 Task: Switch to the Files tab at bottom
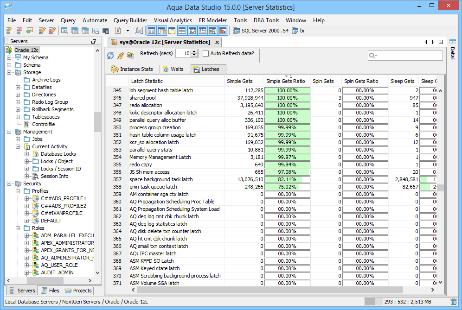[x=51, y=291]
